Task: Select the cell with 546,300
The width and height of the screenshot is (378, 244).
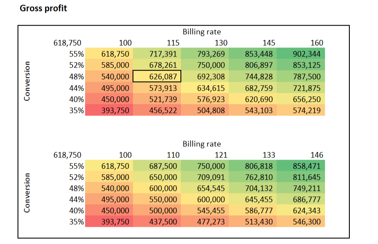Action: [x=306, y=222]
